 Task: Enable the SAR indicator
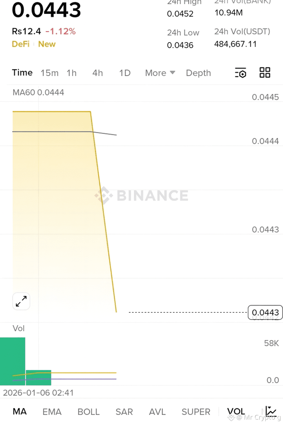click(124, 412)
